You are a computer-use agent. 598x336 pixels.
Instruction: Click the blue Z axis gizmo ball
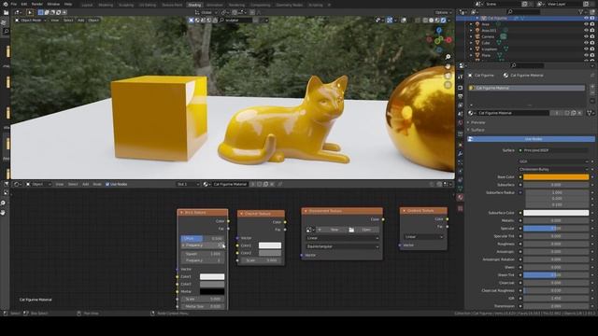click(x=439, y=30)
